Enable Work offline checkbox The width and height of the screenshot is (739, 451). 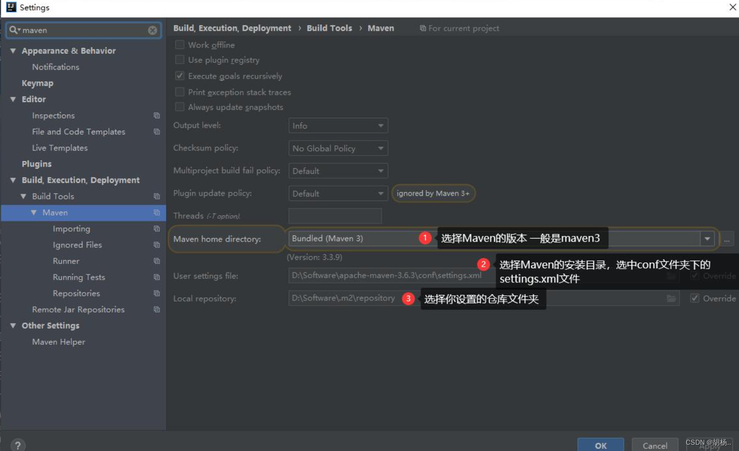180,45
